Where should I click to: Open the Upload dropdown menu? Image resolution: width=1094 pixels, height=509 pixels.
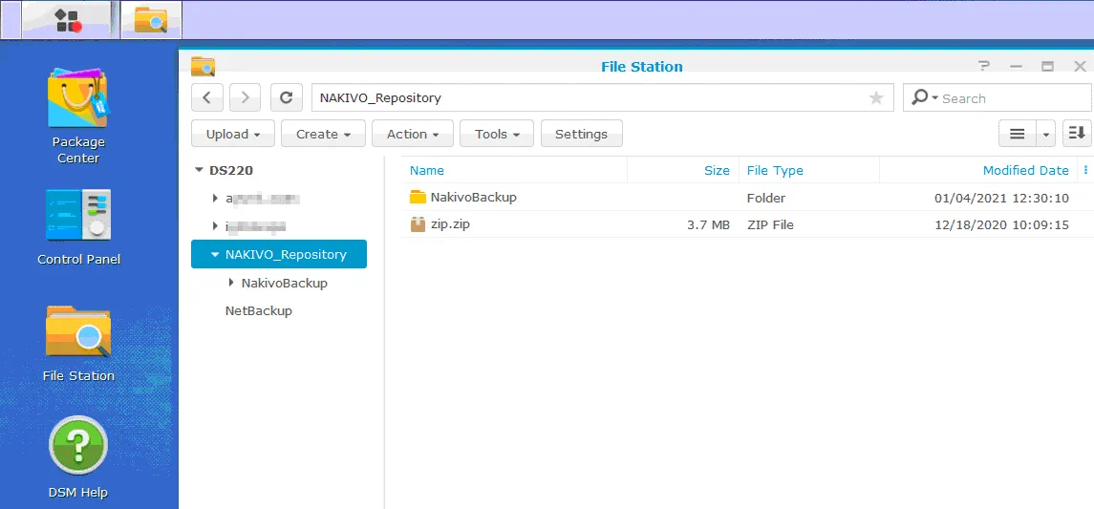tap(233, 135)
